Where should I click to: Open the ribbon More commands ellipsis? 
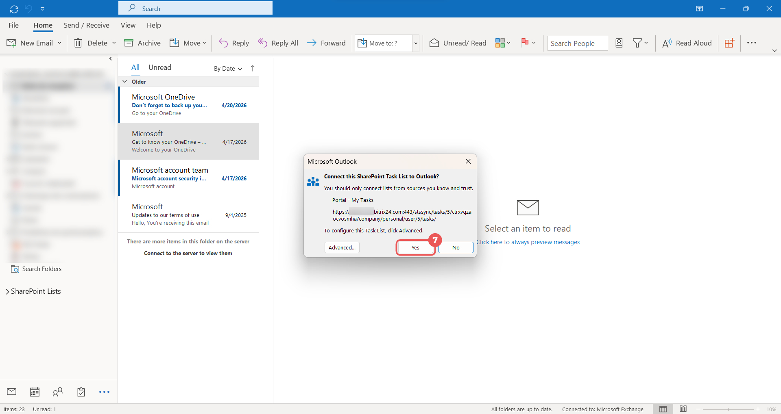click(x=752, y=43)
